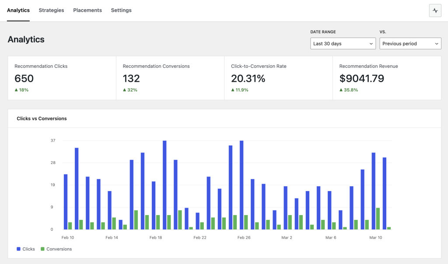Open the Strategies tab
Image resolution: width=448 pixels, height=264 pixels.
coord(52,10)
